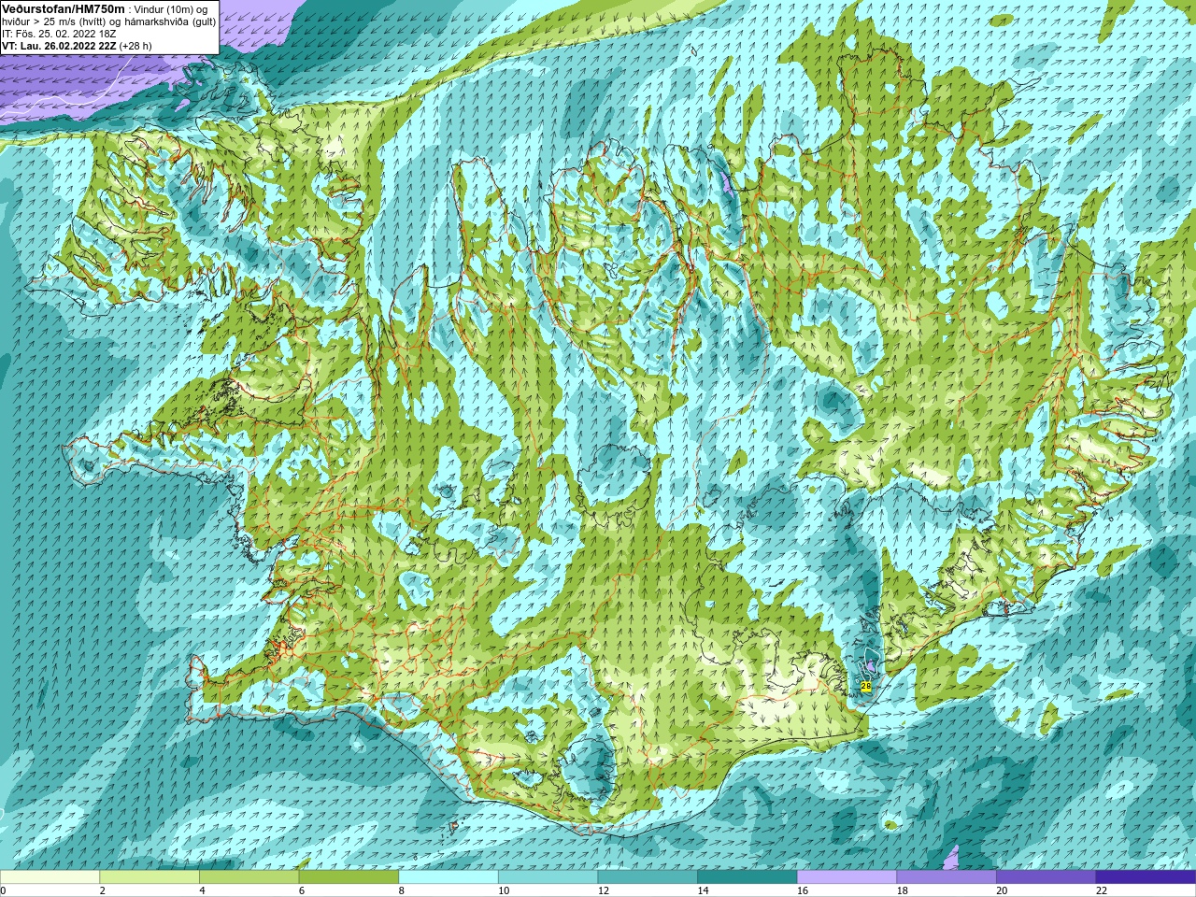Screen dimensions: 1196x897
Task: Click the legend value 10
Action: (504, 891)
